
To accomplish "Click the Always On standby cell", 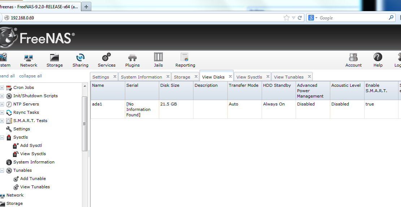I will [x=279, y=109].
